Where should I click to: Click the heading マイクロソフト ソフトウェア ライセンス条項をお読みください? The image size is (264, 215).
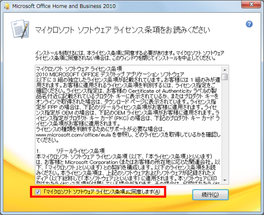pyautogui.click(x=122, y=30)
